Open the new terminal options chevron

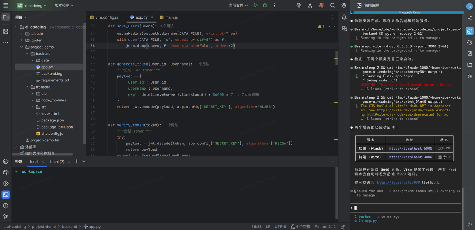[84, 161]
